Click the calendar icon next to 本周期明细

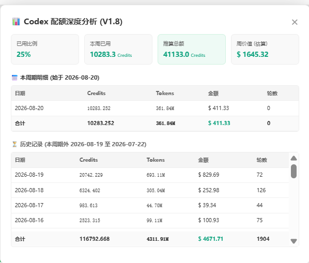click(x=14, y=78)
